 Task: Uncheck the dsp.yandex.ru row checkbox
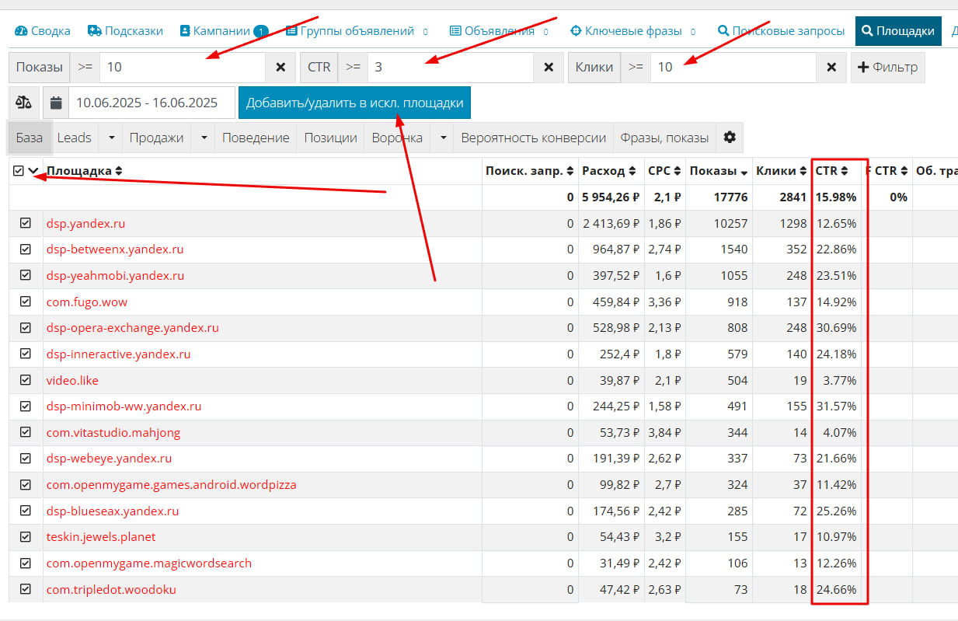26,223
